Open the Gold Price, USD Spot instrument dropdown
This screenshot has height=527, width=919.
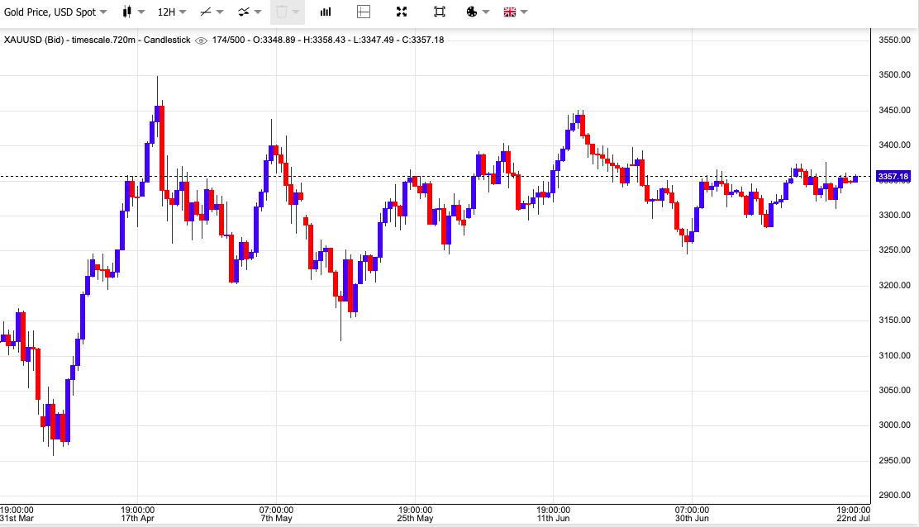[55, 12]
